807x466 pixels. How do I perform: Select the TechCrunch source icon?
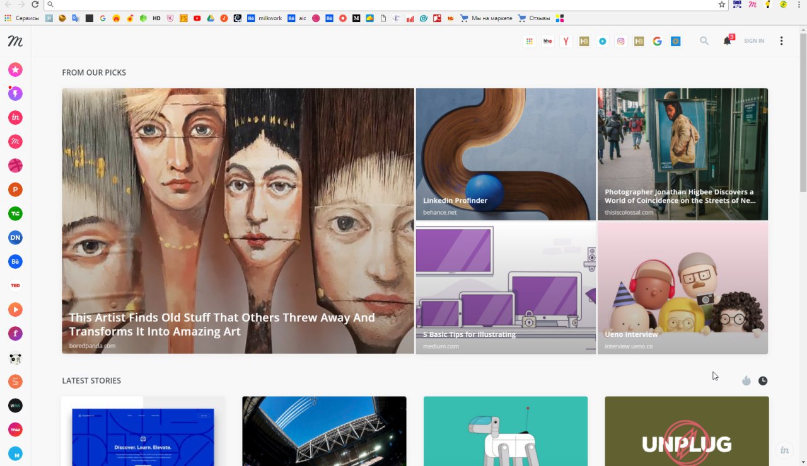click(15, 213)
